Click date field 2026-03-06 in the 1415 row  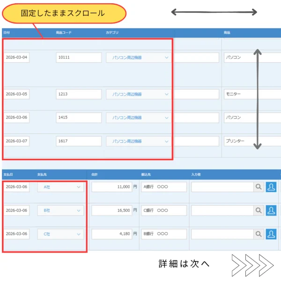pos(16,118)
